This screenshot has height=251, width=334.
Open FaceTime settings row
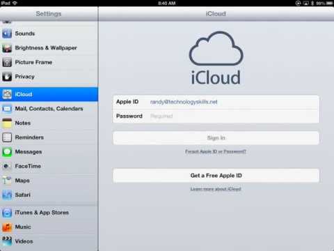pyautogui.click(x=49, y=166)
